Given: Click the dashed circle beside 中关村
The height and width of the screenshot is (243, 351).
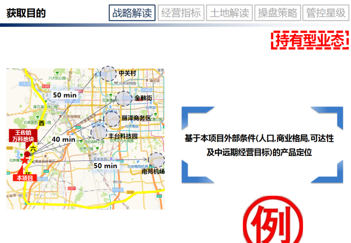Looking at the screenshot, I should [108, 74].
